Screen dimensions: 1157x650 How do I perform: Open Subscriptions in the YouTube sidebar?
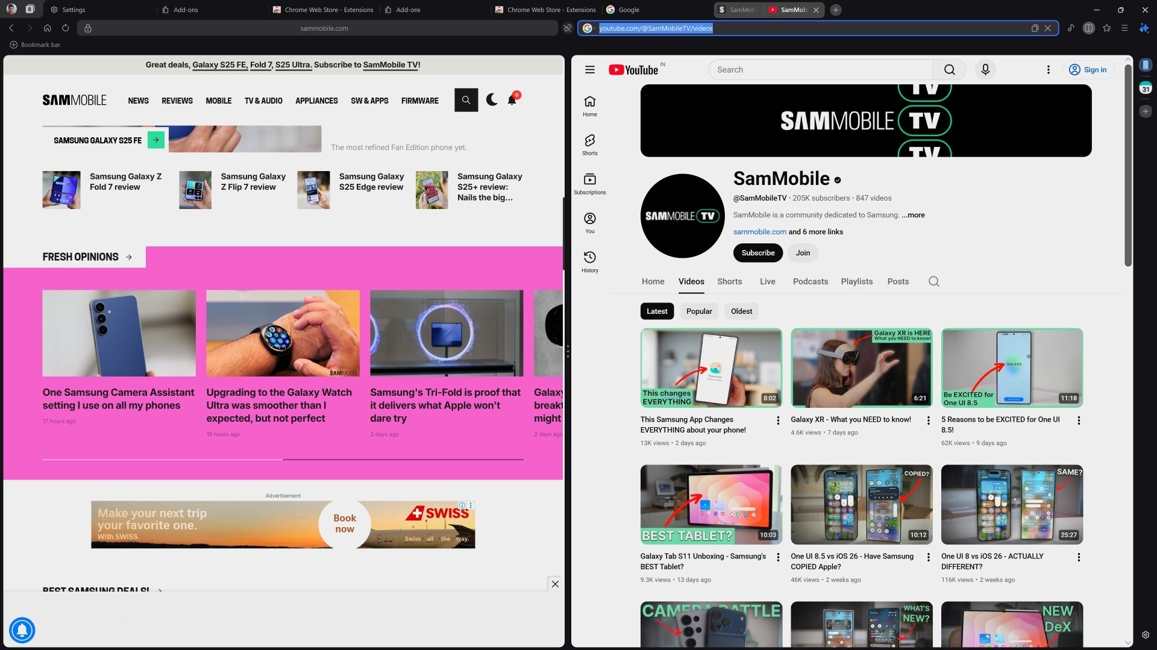[x=589, y=184]
